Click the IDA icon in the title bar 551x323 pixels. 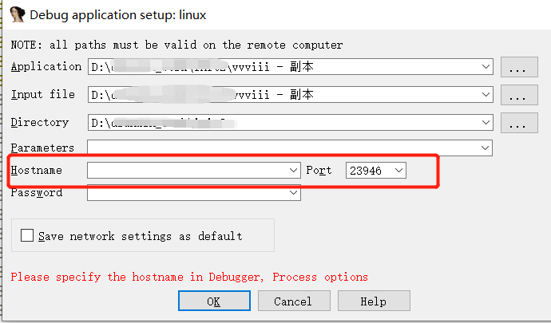17,14
